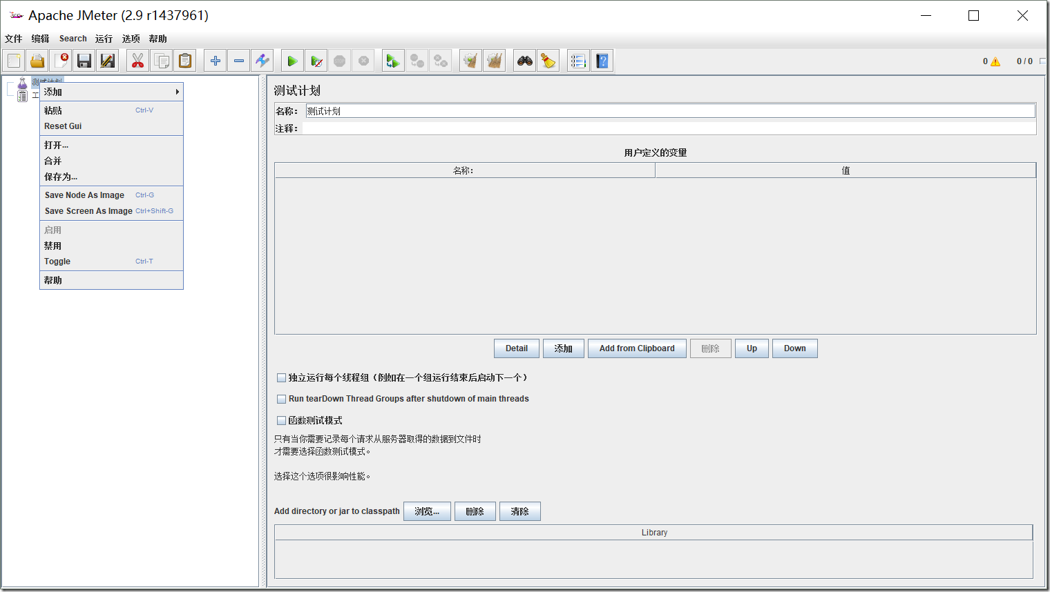Open the 文件 menu
Image resolution: width=1050 pixels, height=592 pixels.
pos(14,39)
